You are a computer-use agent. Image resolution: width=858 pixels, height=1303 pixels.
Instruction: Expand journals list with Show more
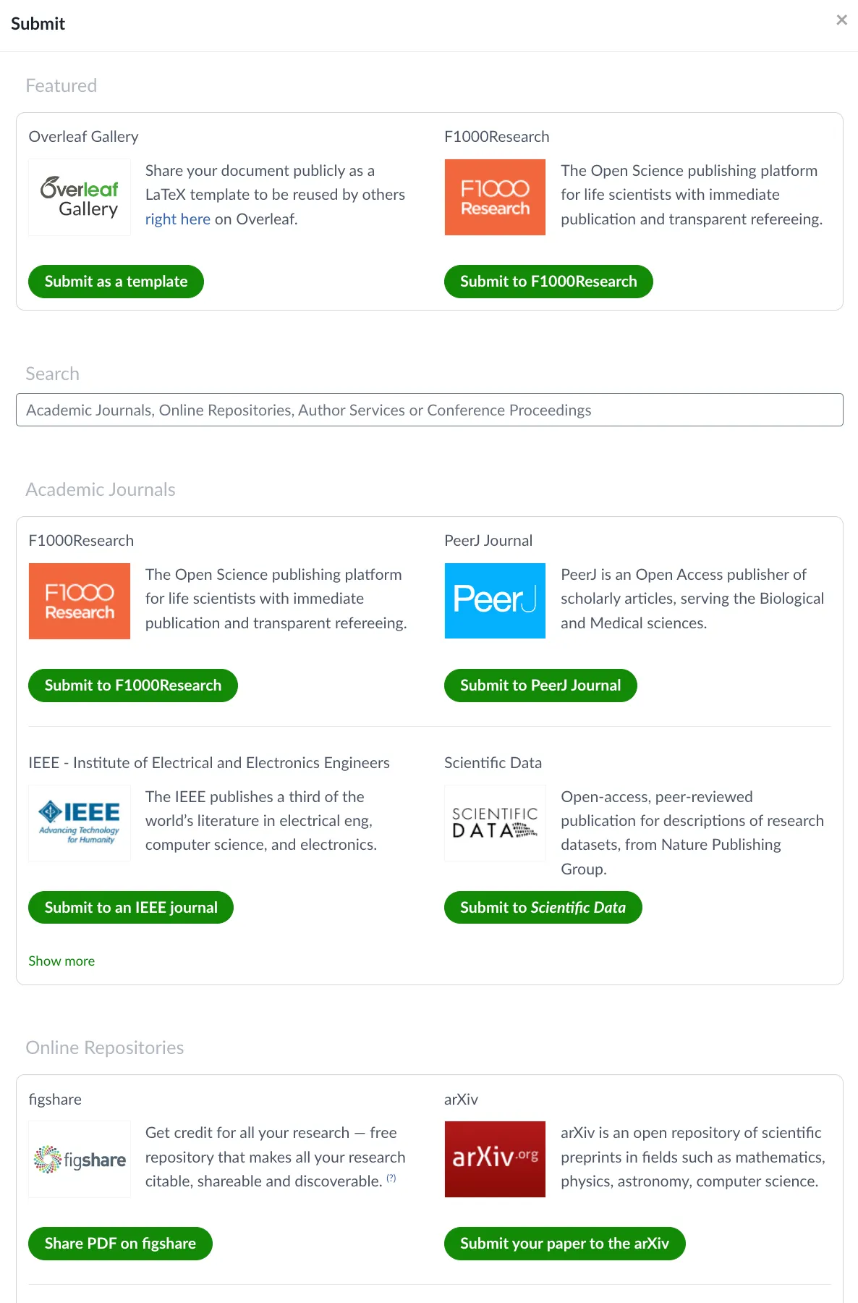[x=61, y=961]
